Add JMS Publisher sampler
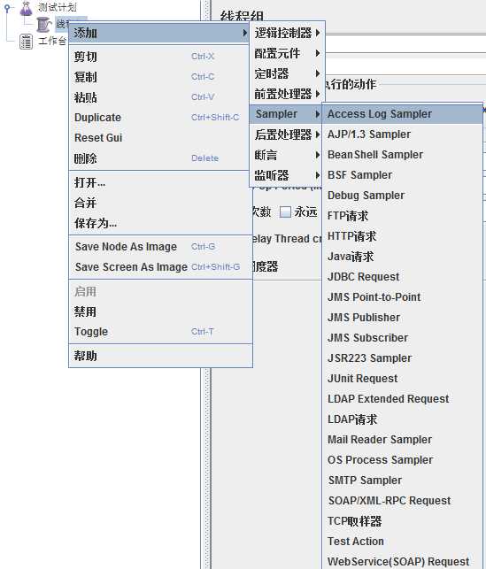 [x=402, y=318]
